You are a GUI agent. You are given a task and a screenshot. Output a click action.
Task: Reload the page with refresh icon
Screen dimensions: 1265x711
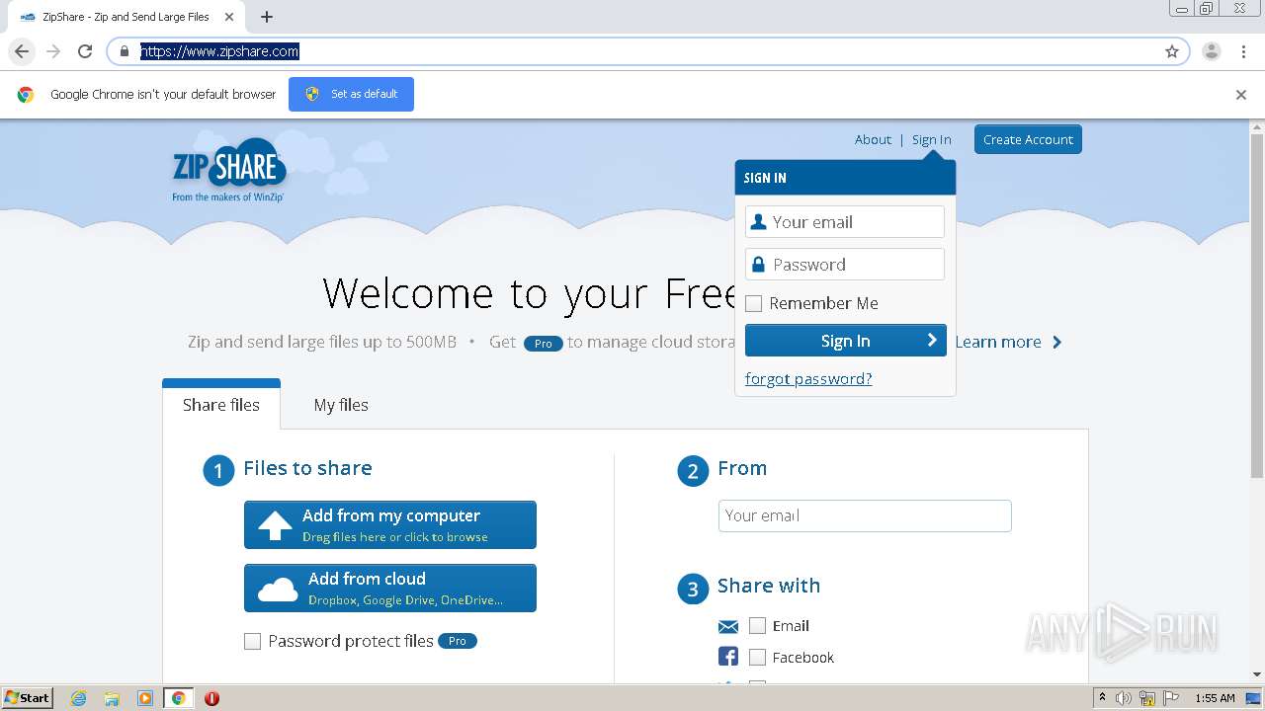(85, 51)
